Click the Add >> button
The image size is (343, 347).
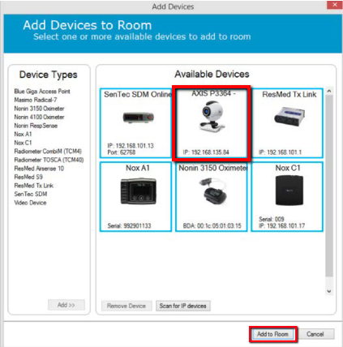point(66,305)
